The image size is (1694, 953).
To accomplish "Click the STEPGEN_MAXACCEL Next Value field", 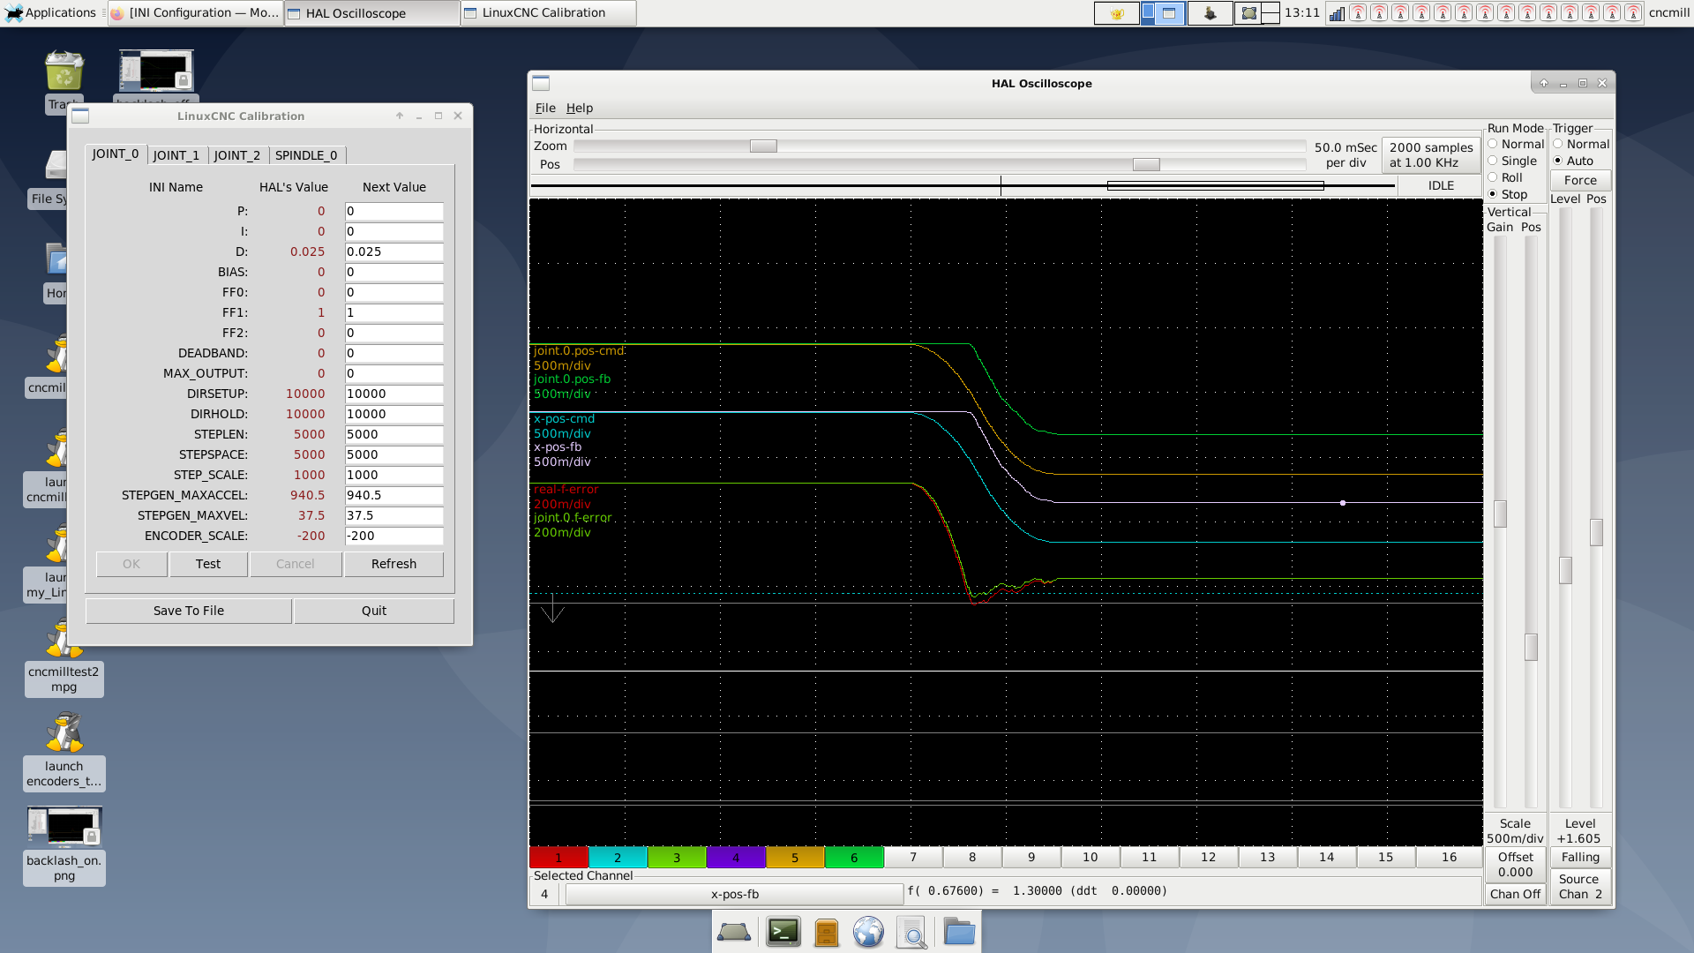I will pyautogui.click(x=394, y=495).
